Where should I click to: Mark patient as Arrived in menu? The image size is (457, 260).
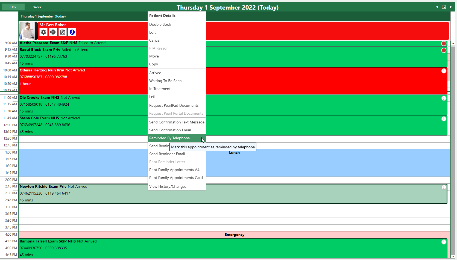[x=155, y=73]
